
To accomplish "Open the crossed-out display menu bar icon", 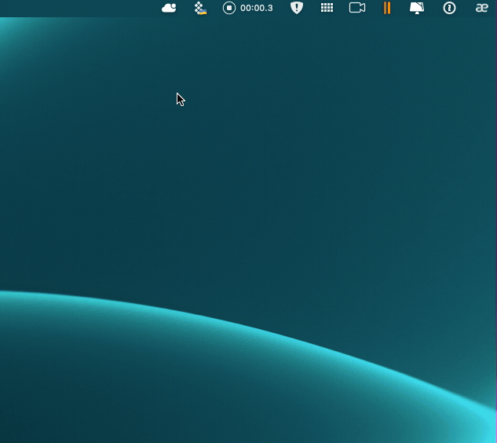I will click(x=417, y=8).
